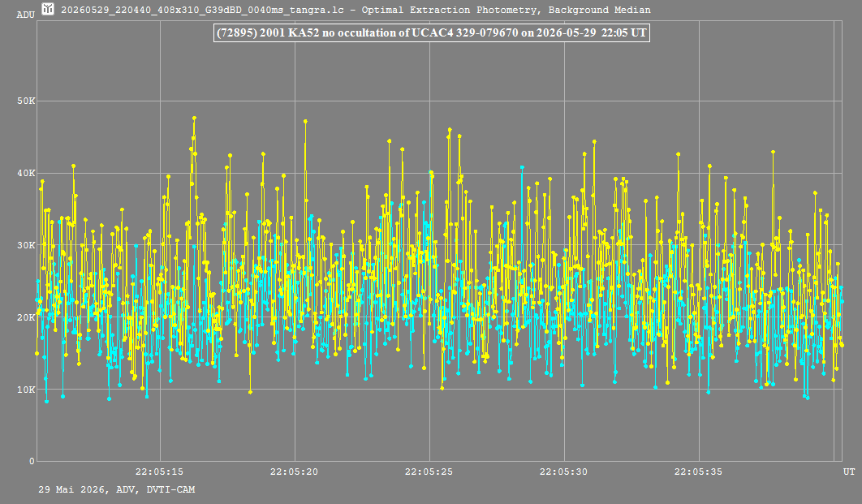Image resolution: width=862 pixels, height=504 pixels.
Task: Click the 50K y-axis label
Action: pos(26,101)
